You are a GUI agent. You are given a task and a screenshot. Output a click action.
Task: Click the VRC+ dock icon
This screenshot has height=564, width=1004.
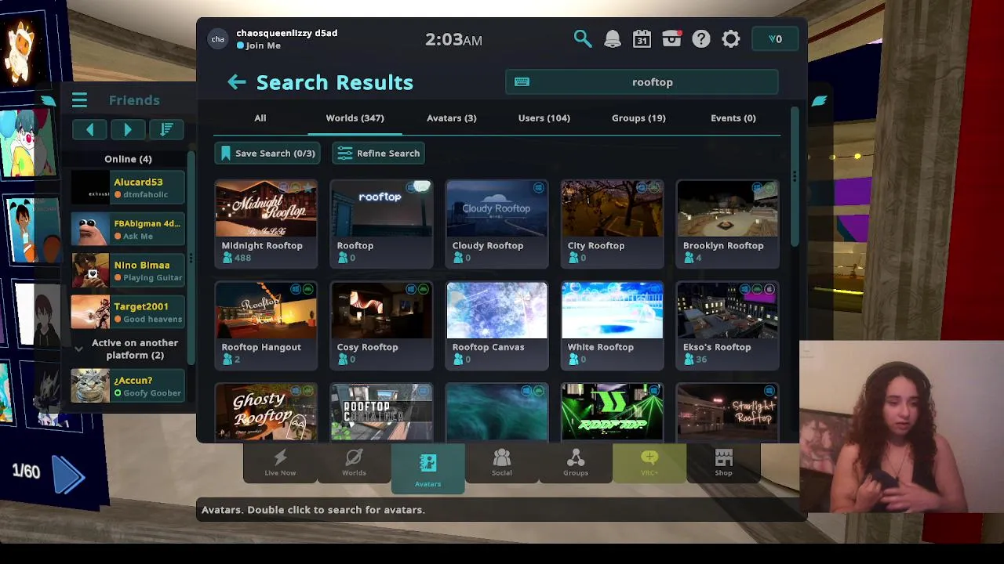(649, 463)
